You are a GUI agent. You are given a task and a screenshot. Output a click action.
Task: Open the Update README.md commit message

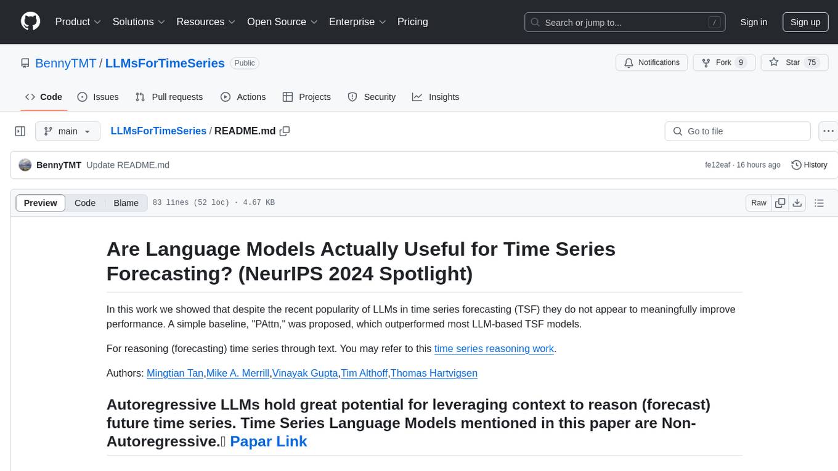[x=128, y=165]
